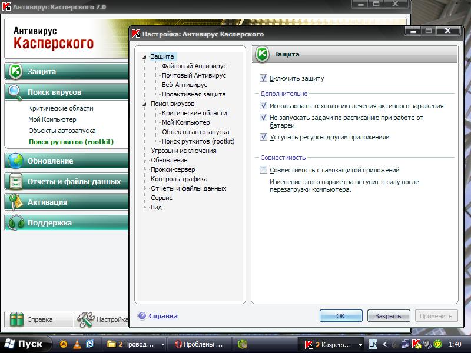Open the Проводник taskbar group dropdown arrow
This screenshot has height=353, width=471.
pos(162,344)
